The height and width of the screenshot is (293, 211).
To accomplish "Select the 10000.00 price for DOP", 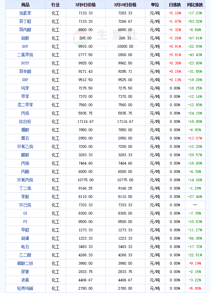I will 125,46.
